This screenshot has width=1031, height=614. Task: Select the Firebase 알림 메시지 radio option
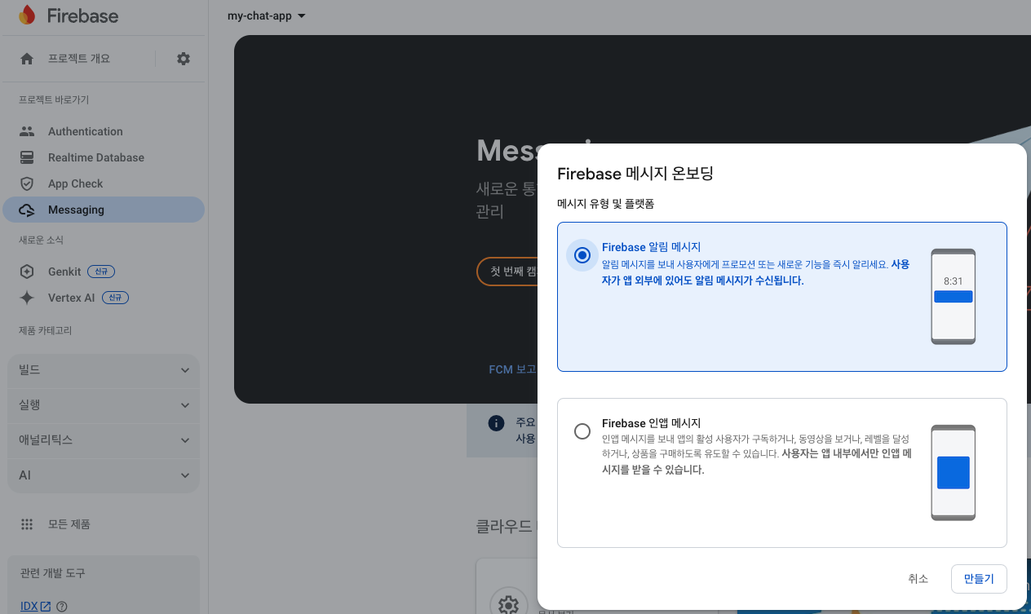tap(582, 255)
